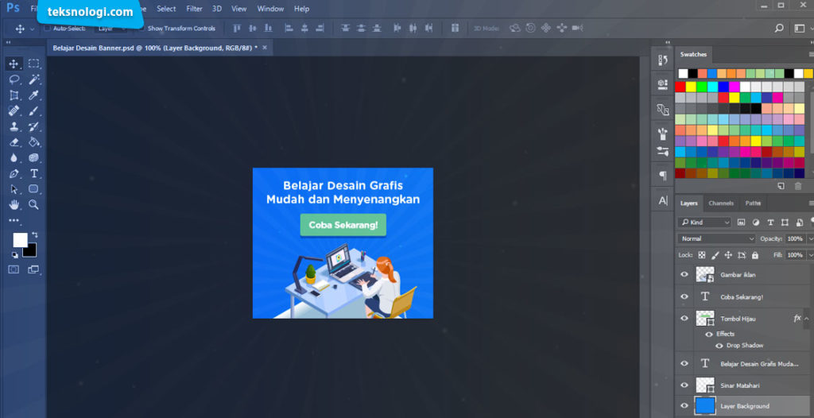This screenshot has width=814, height=418.
Task: Select the Pen tool
Action: tap(14, 173)
